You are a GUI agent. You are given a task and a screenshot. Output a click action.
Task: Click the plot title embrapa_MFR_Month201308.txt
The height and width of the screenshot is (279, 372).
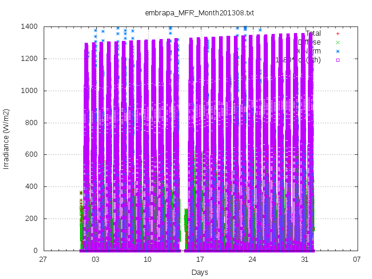click(199, 13)
